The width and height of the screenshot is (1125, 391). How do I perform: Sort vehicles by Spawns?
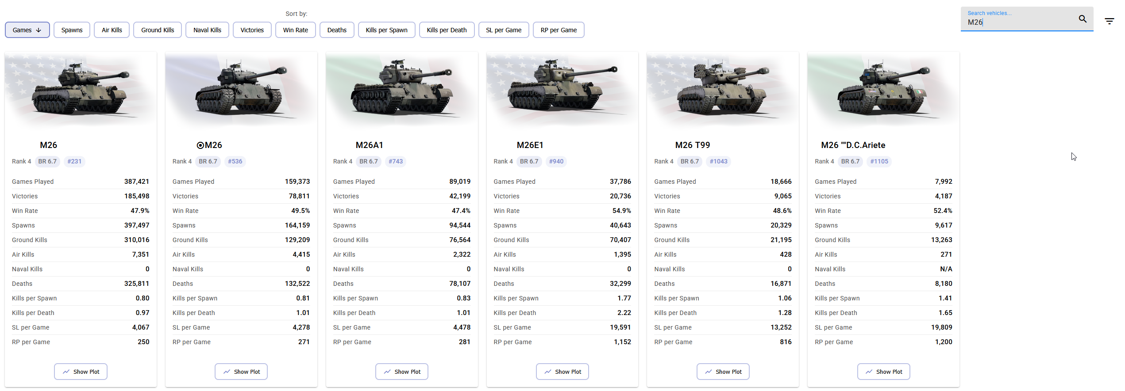pyautogui.click(x=72, y=30)
